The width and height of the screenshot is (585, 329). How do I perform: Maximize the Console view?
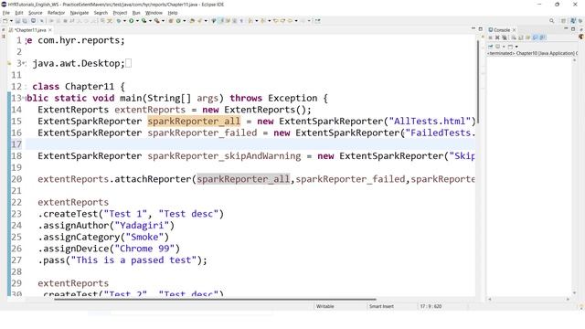(x=573, y=28)
